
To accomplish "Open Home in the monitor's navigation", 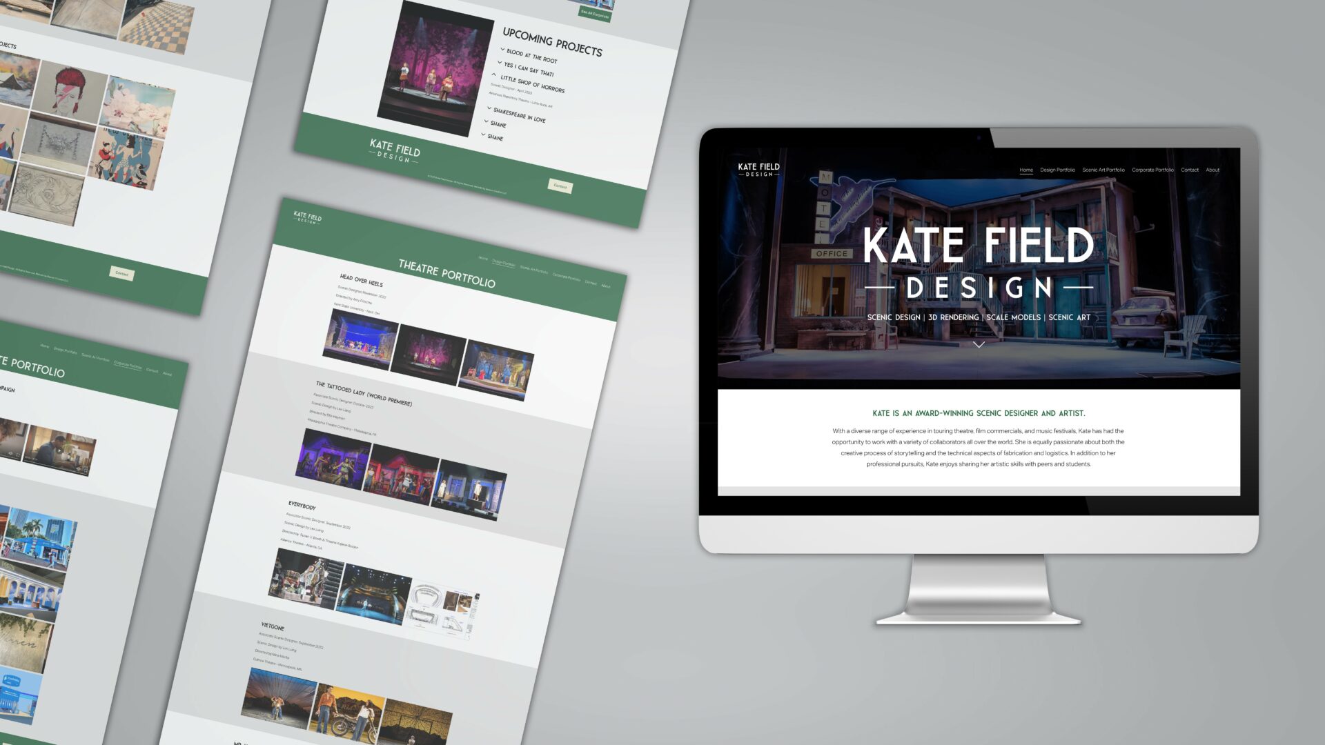I will (1026, 170).
